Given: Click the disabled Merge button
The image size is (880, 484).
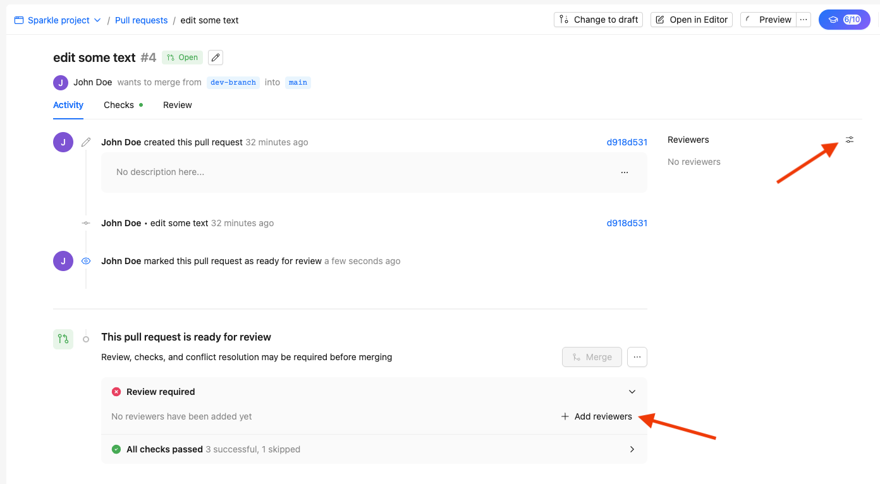Looking at the screenshot, I should click(592, 357).
